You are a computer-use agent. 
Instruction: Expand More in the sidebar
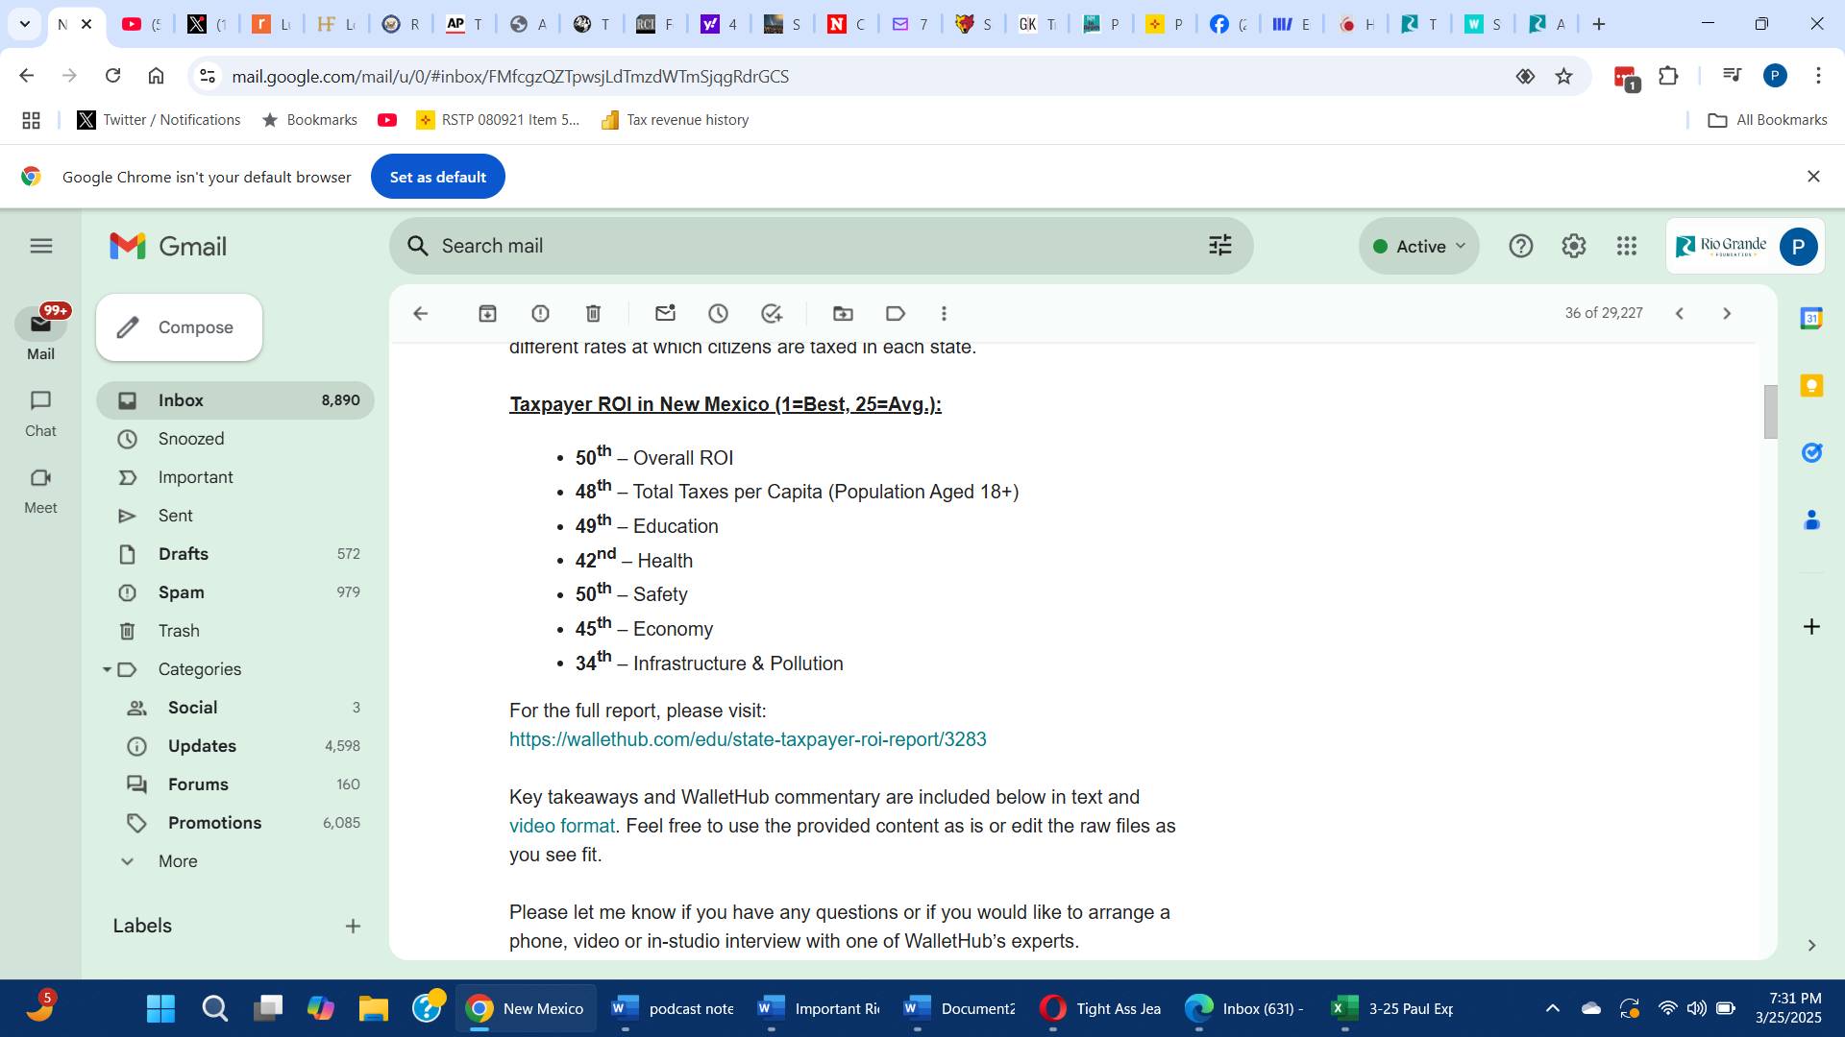click(x=178, y=861)
